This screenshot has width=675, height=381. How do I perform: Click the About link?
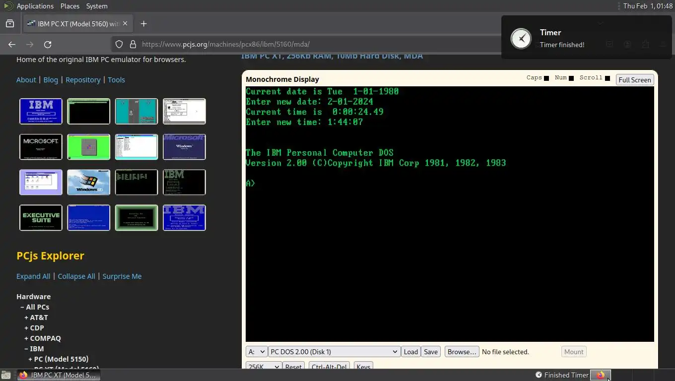[26, 80]
